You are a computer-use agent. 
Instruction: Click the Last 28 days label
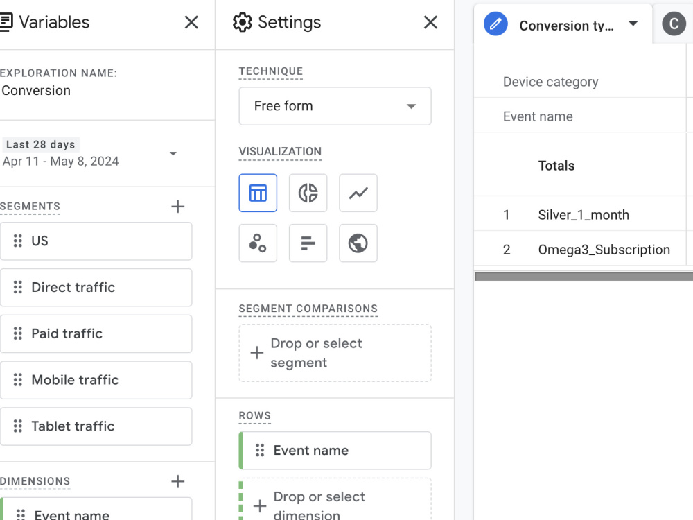pyautogui.click(x=41, y=145)
